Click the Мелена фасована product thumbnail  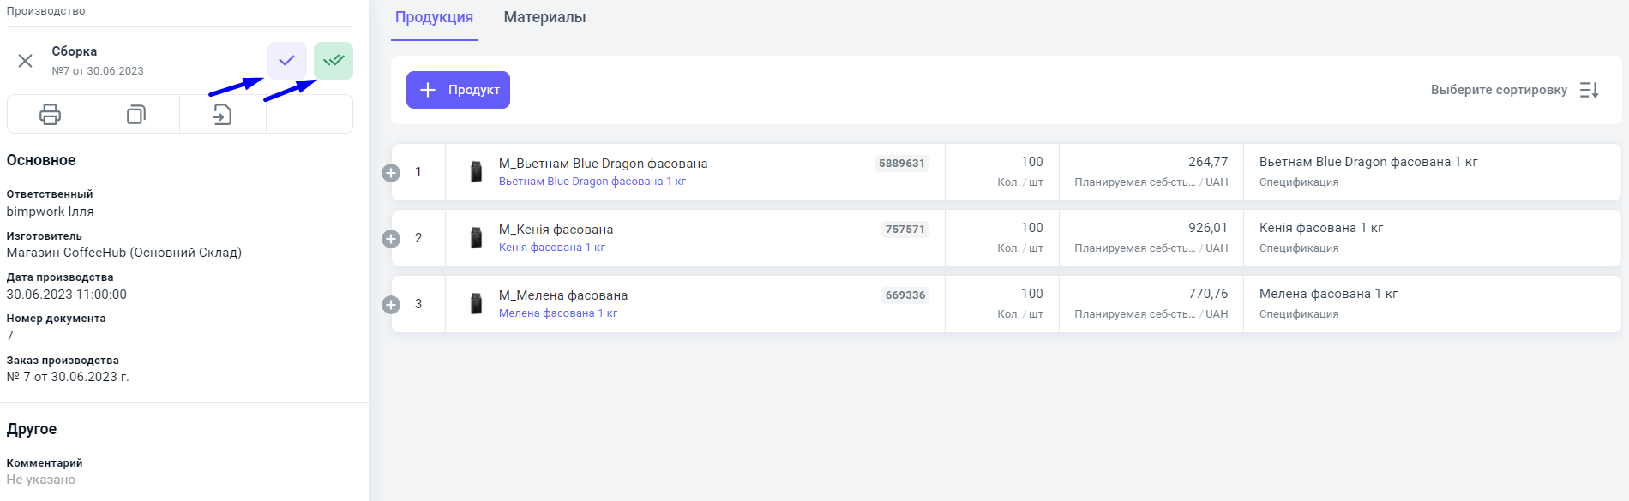(x=476, y=304)
